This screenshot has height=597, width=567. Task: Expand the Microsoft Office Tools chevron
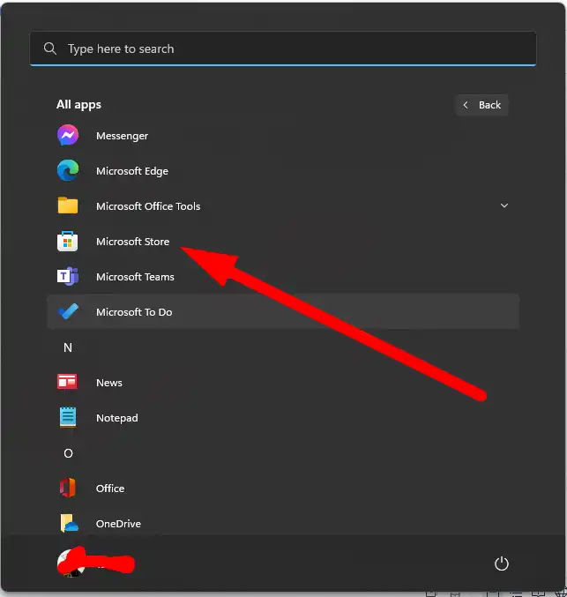(x=504, y=205)
